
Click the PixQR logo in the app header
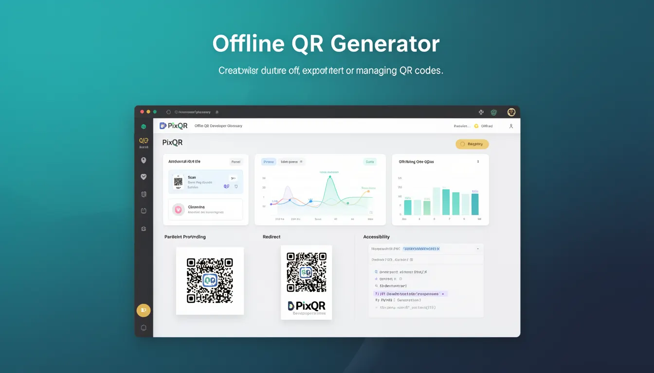pyautogui.click(x=174, y=126)
